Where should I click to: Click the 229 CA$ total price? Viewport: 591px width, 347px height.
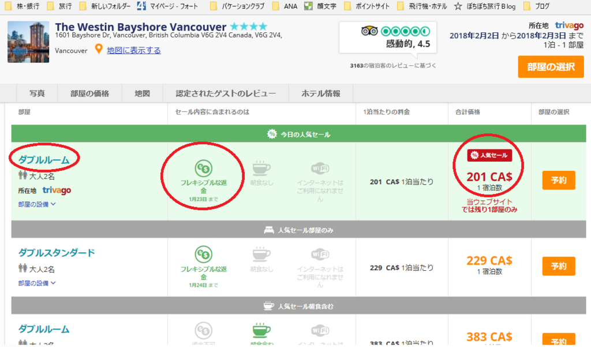click(489, 260)
